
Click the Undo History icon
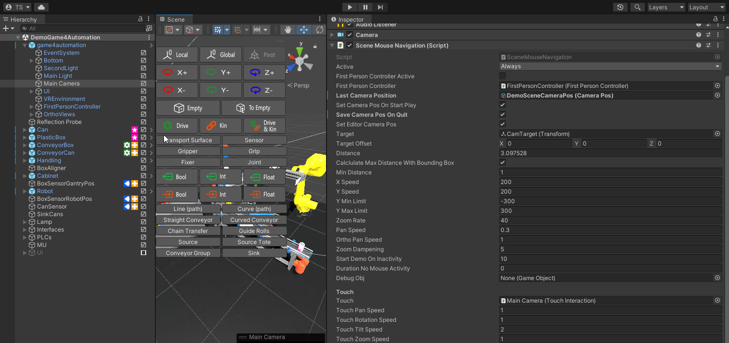click(620, 7)
